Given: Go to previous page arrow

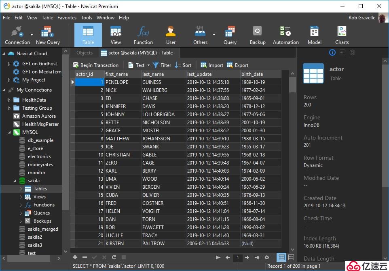Looking at the screenshot, I should [228, 257].
